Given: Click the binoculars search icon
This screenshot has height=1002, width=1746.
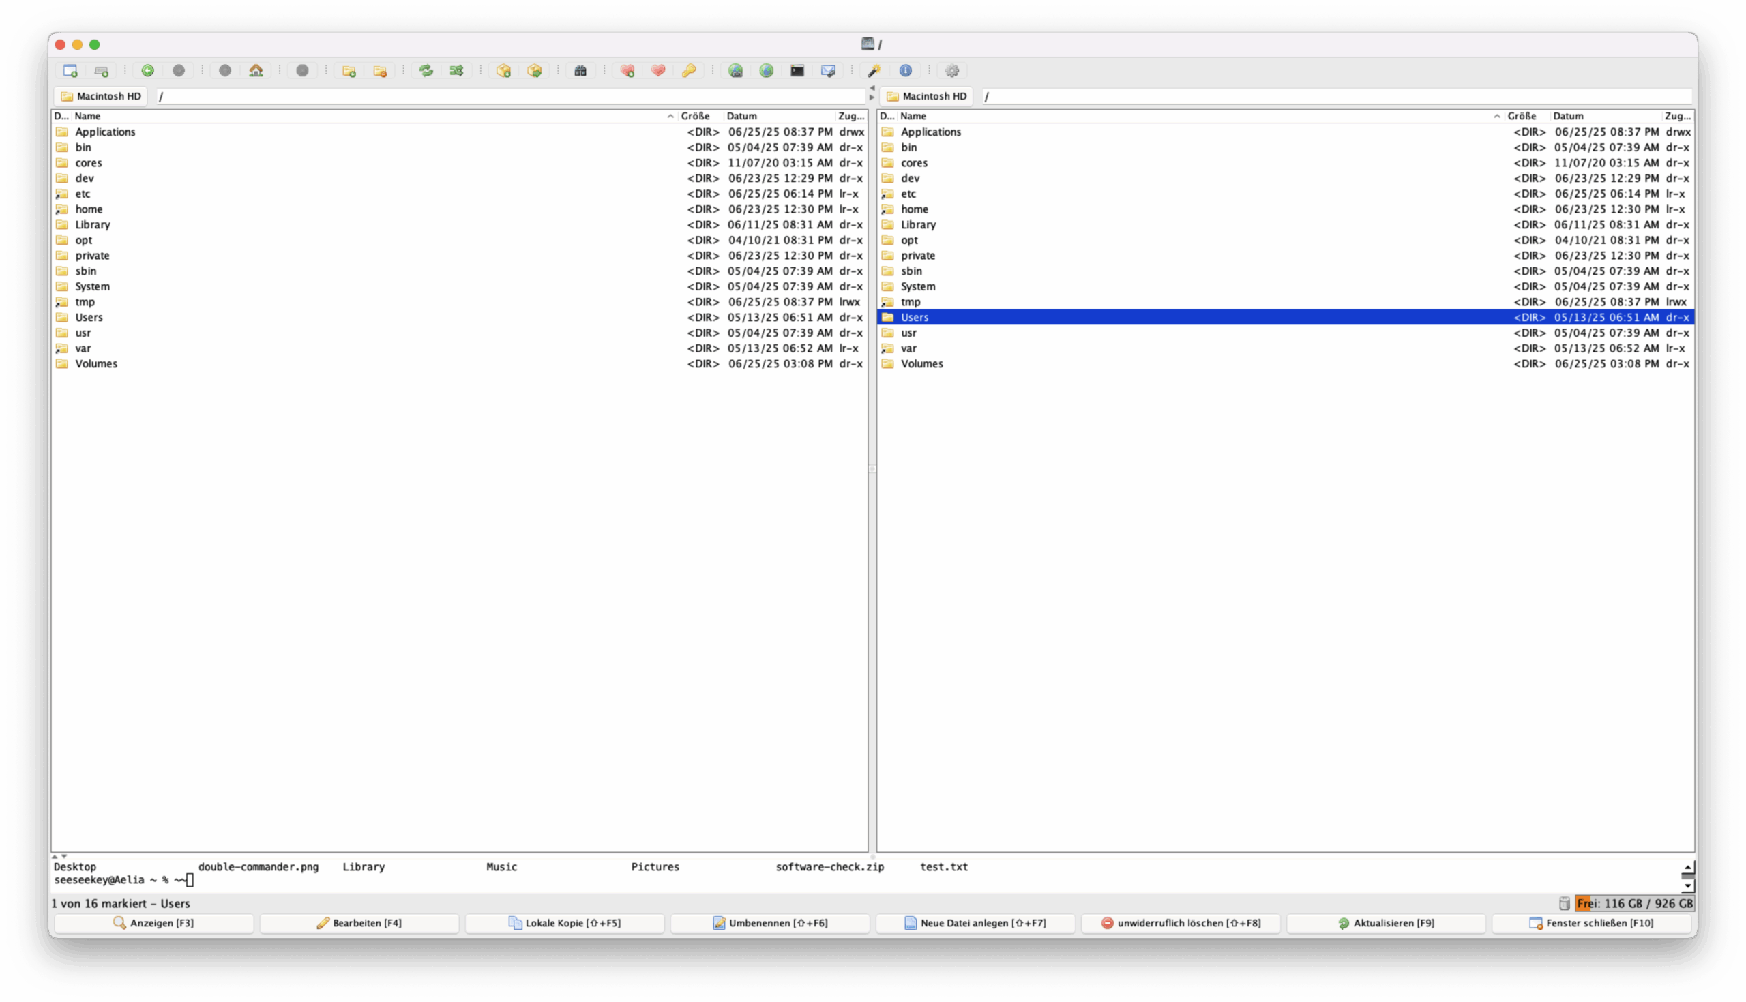Looking at the screenshot, I should click(580, 70).
